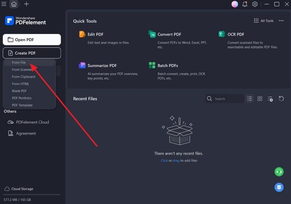The image size is (291, 204).
Task: Open the Batch PDFs tool title
Action: pyautogui.click(x=168, y=65)
